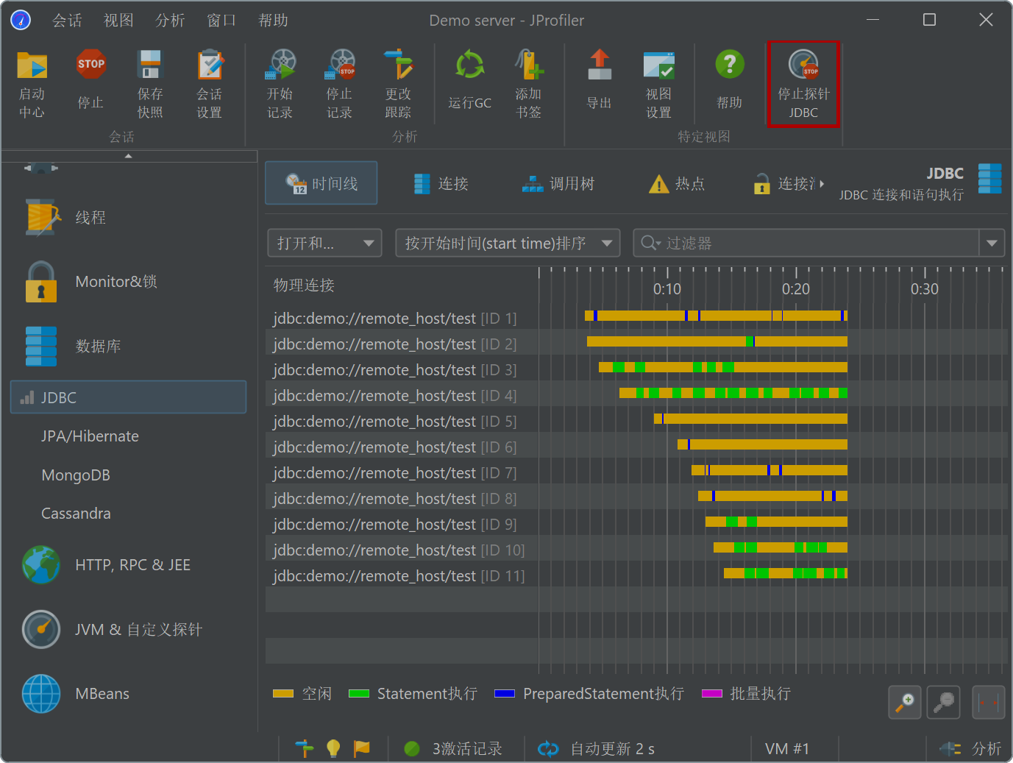Select MongoDB in the sidebar
Image resolution: width=1013 pixels, height=763 pixels.
76,475
